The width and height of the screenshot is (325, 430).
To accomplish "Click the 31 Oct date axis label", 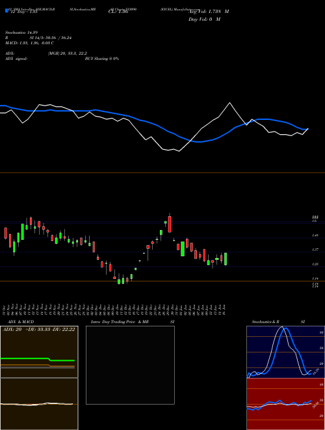I will (5, 310).
